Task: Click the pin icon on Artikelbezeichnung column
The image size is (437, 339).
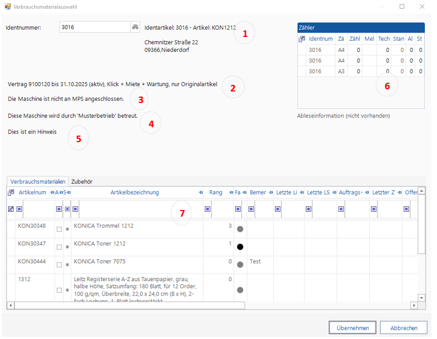Action: pyautogui.click(x=201, y=192)
